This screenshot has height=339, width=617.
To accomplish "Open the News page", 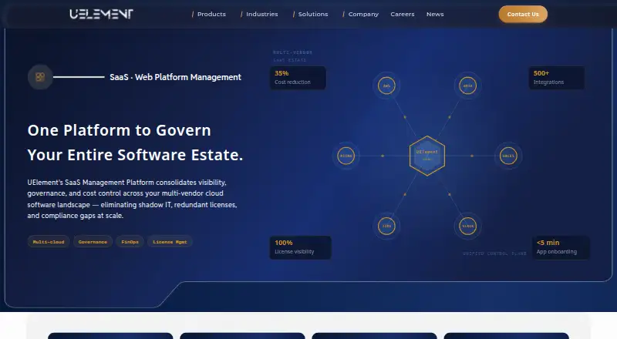I will pos(435,14).
